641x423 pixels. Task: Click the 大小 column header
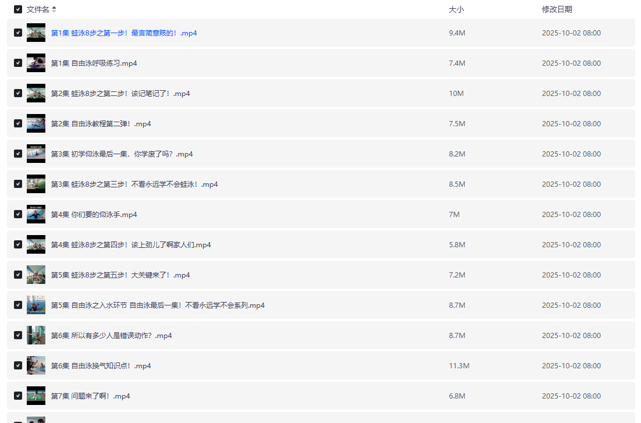[x=456, y=9]
